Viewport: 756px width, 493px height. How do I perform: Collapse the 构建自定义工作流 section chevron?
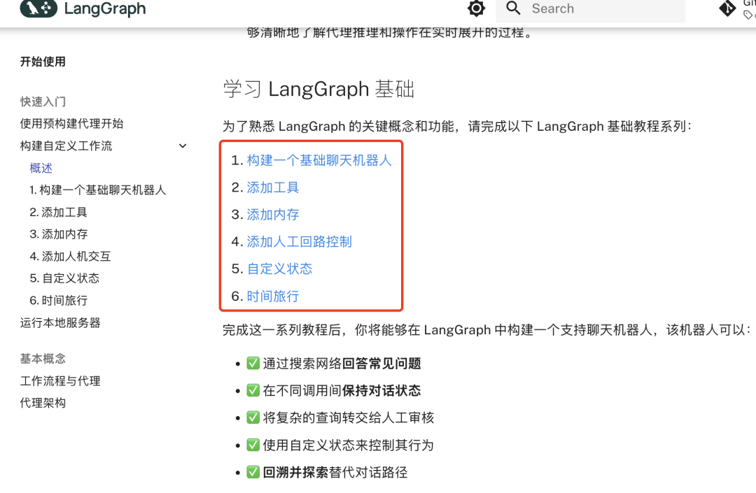point(183,146)
